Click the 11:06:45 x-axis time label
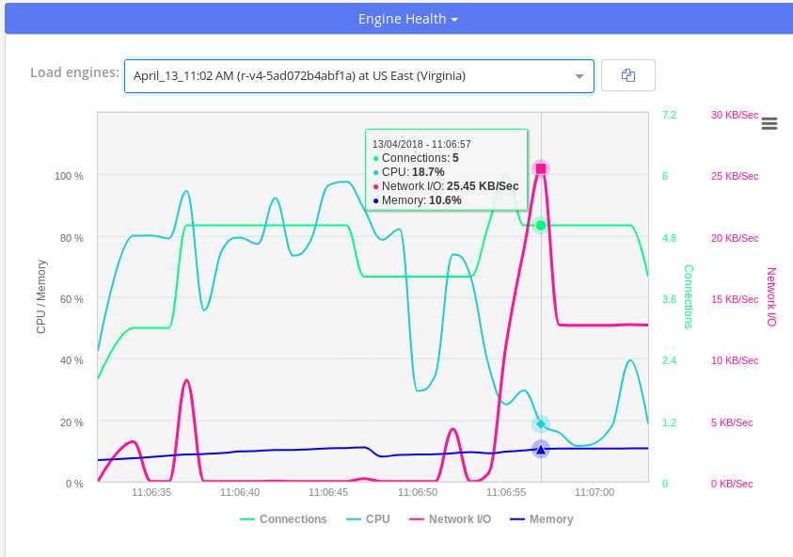This screenshot has width=793, height=557. (x=328, y=492)
